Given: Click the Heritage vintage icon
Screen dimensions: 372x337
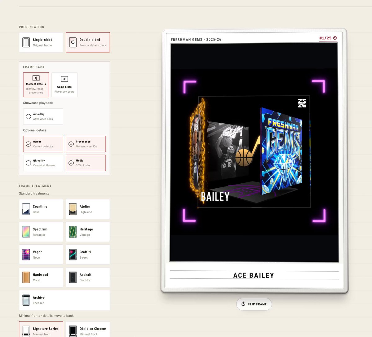Looking at the screenshot, I should point(73,232).
